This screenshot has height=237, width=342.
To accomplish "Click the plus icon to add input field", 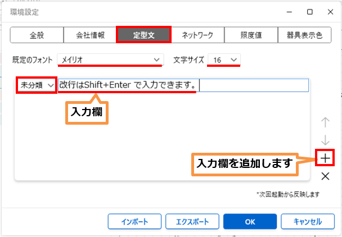I will (x=325, y=158).
